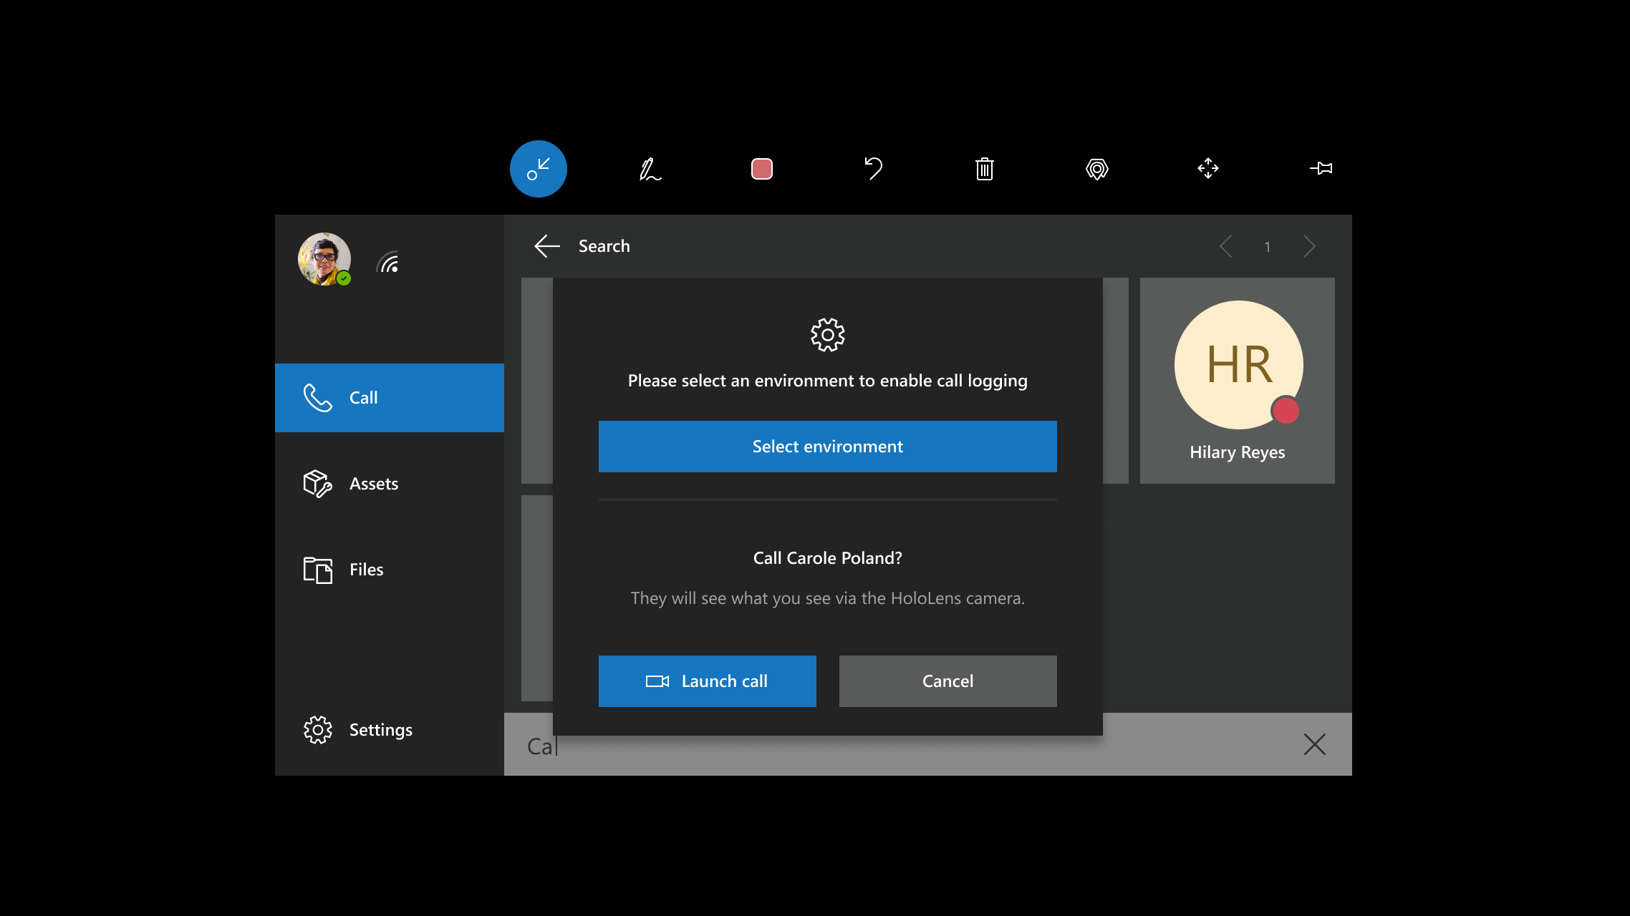Delete all annotations with trash icon

click(985, 169)
